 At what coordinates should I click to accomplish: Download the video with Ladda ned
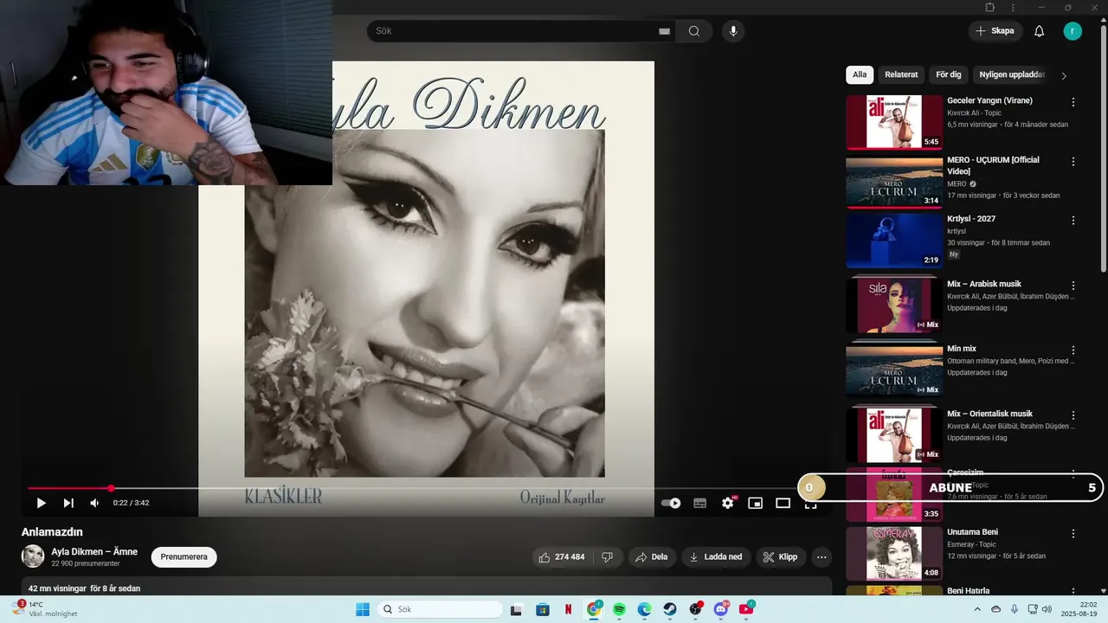[x=716, y=557]
